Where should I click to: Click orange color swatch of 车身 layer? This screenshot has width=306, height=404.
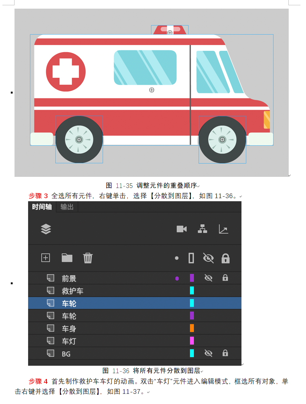coord(192,328)
